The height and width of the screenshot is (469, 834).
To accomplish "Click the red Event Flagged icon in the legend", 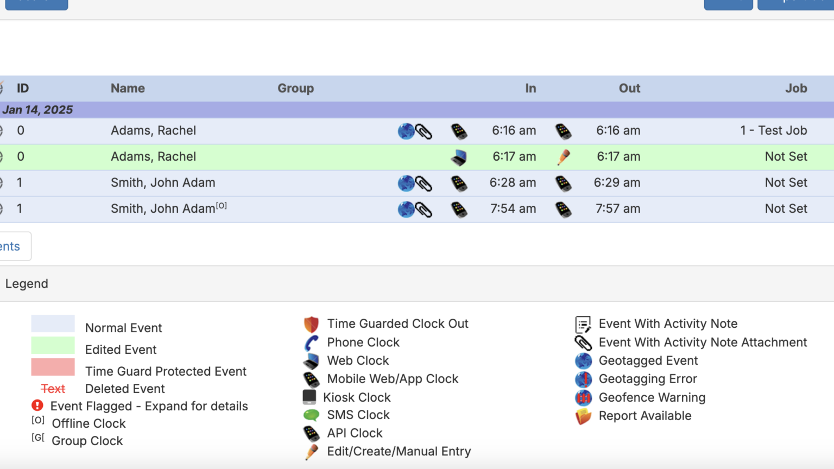I will pyautogui.click(x=37, y=405).
